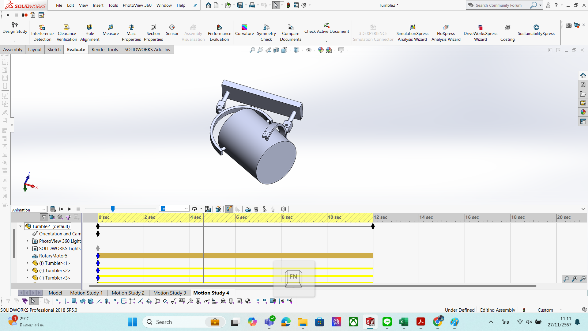Screen dimensions: 588x331
Task: Open the playback mode dropdown arrow
Action: point(201,209)
